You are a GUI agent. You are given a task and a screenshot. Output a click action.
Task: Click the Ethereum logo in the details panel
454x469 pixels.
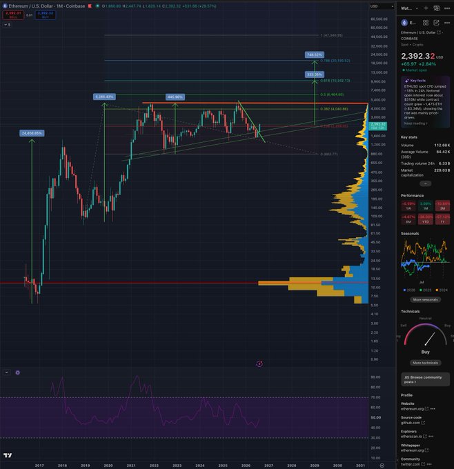tap(404, 23)
